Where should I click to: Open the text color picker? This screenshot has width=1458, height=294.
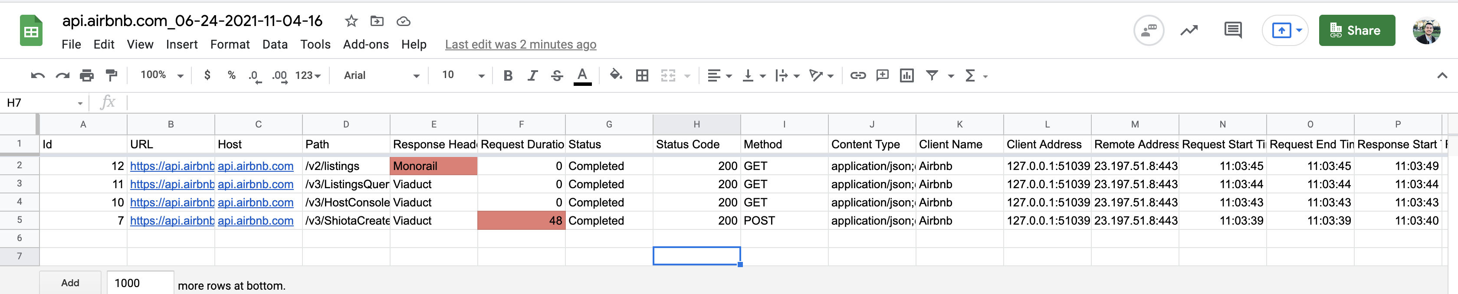pos(582,76)
